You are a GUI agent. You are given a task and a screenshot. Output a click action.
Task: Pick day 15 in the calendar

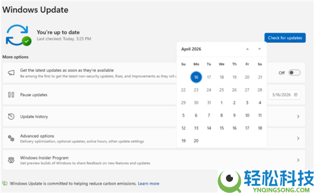click(x=221, y=128)
